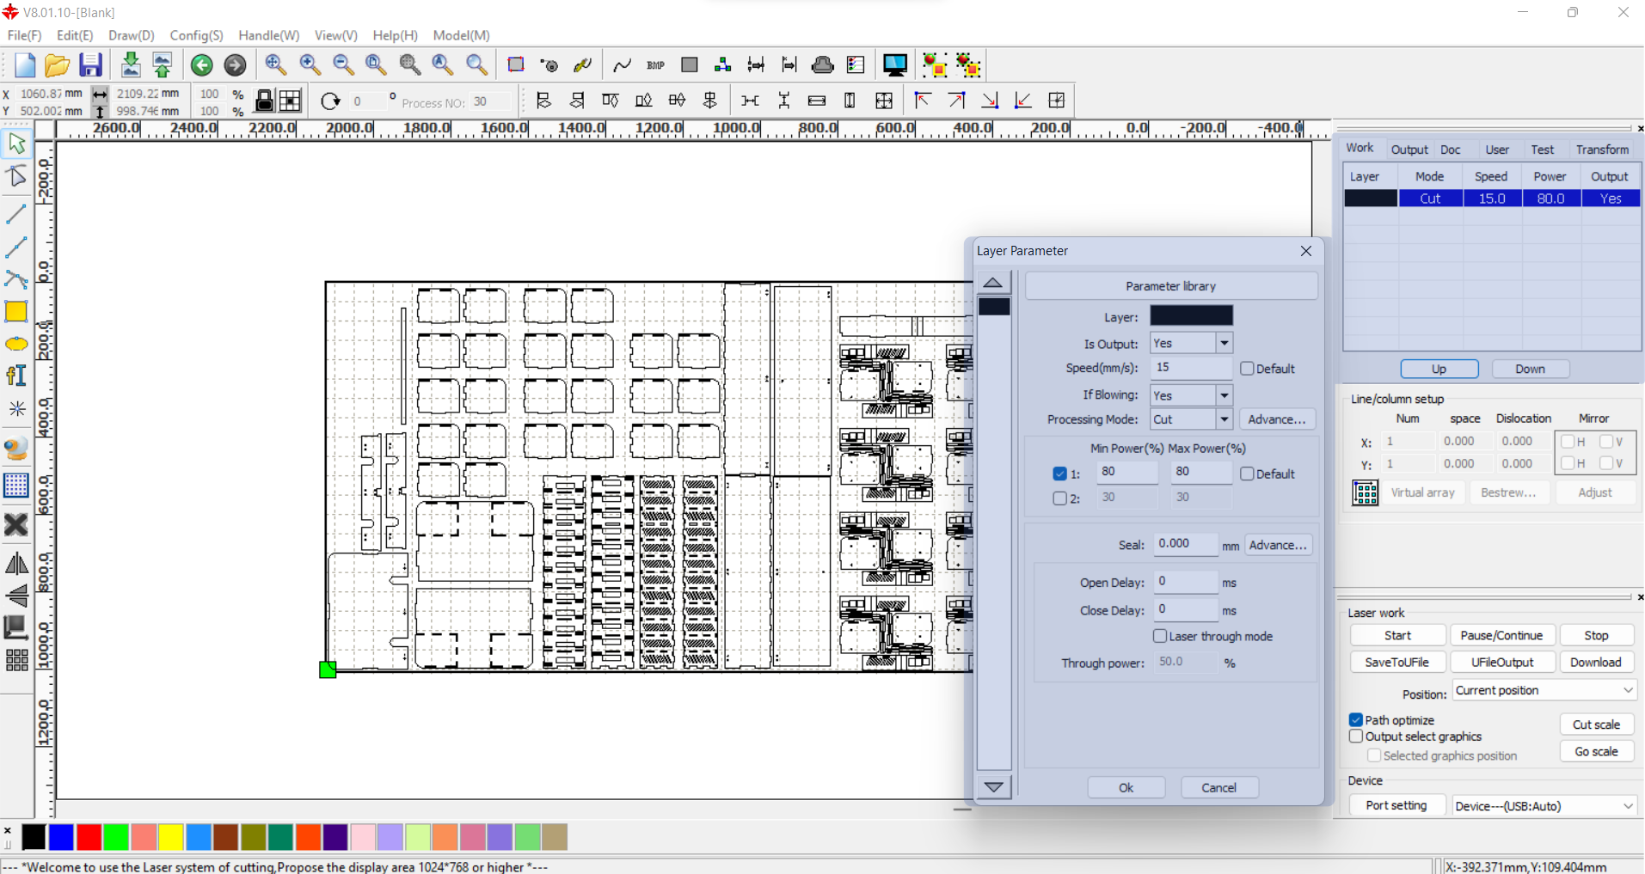Select the Cut layer row in Work list

pyautogui.click(x=1492, y=199)
